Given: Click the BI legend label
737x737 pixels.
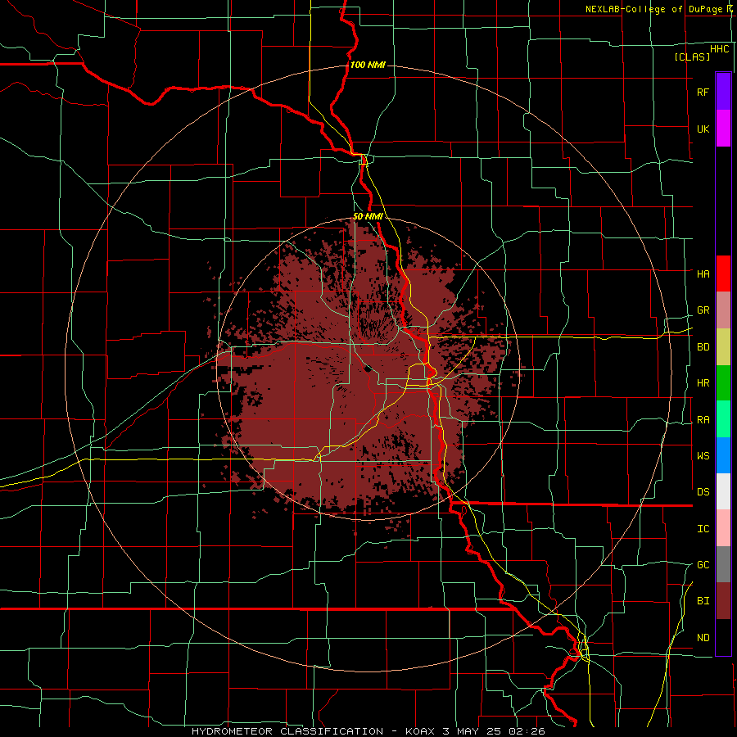Looking at the screenshot, I should 703,601.
